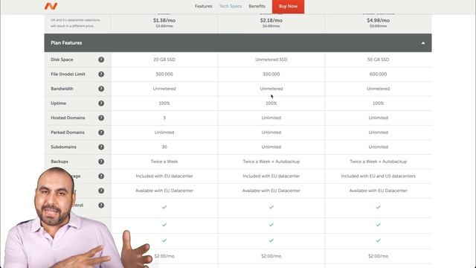476x268 pixels.
Task: Select the $2.18/mo price
Action: 271,20
